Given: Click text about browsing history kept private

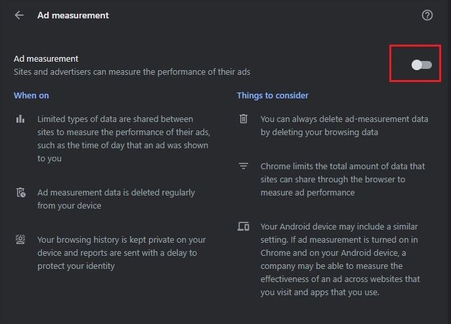Looking at the screenshot, I should coord(121,253).
